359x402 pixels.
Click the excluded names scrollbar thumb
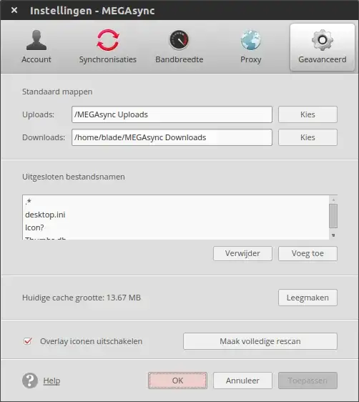point(333,216)
